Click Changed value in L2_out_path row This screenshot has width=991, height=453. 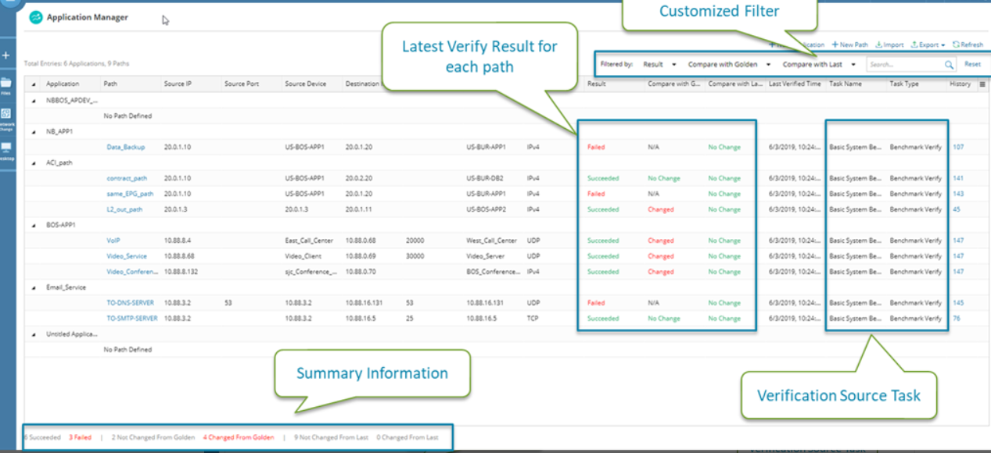pos(661,209)
